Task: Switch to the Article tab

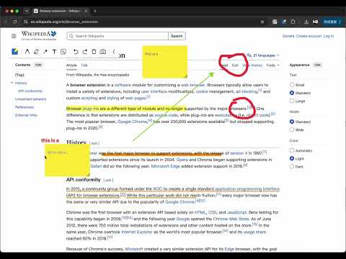Action: point(71,65)
